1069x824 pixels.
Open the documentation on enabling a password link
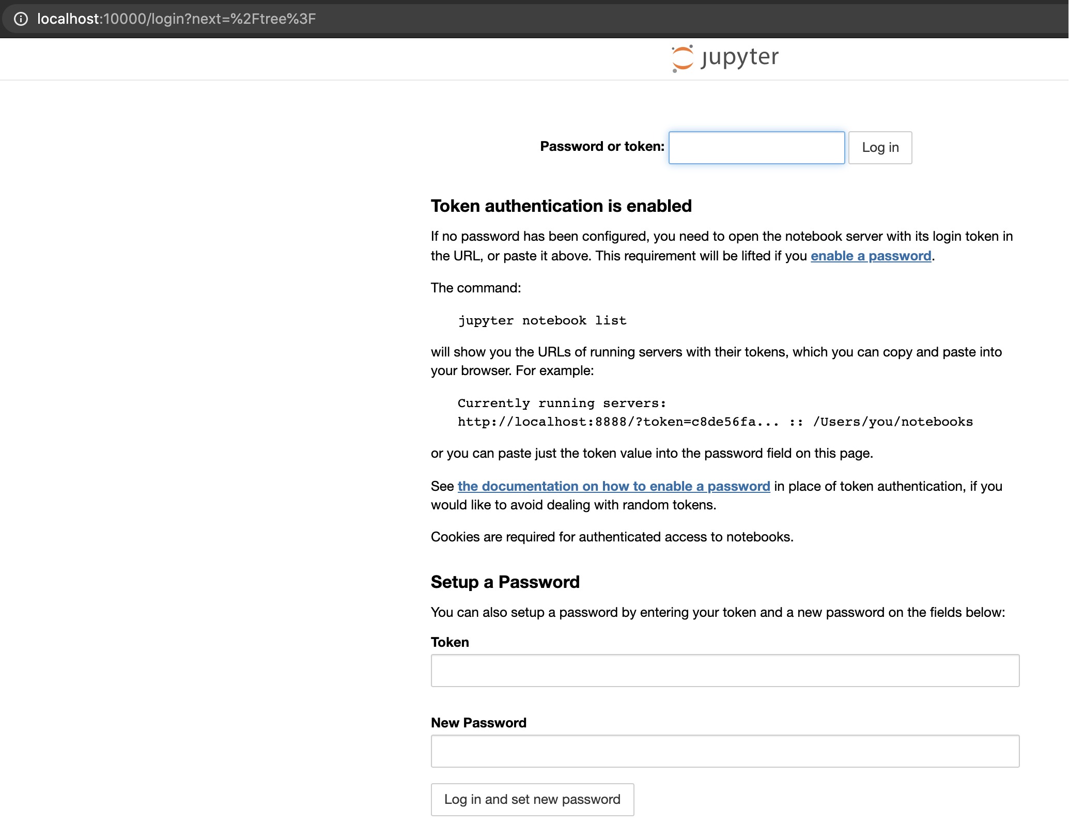coord(613,487)
